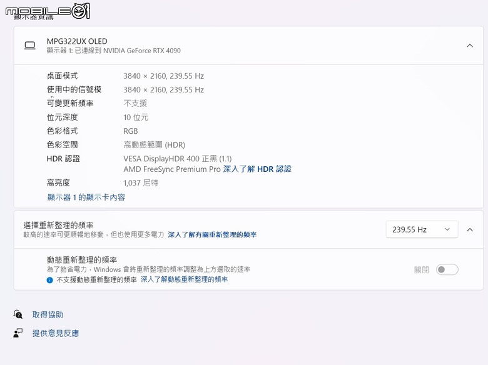Viewport: 488px width, 365px height.
Task: Click the monitor icon beside MPG322UX OLED
Action: 30,46
